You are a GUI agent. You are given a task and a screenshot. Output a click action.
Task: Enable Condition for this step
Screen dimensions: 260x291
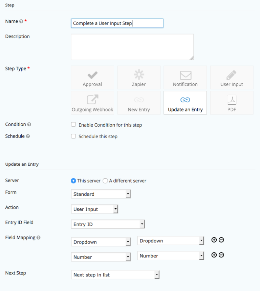pos(73,125)
